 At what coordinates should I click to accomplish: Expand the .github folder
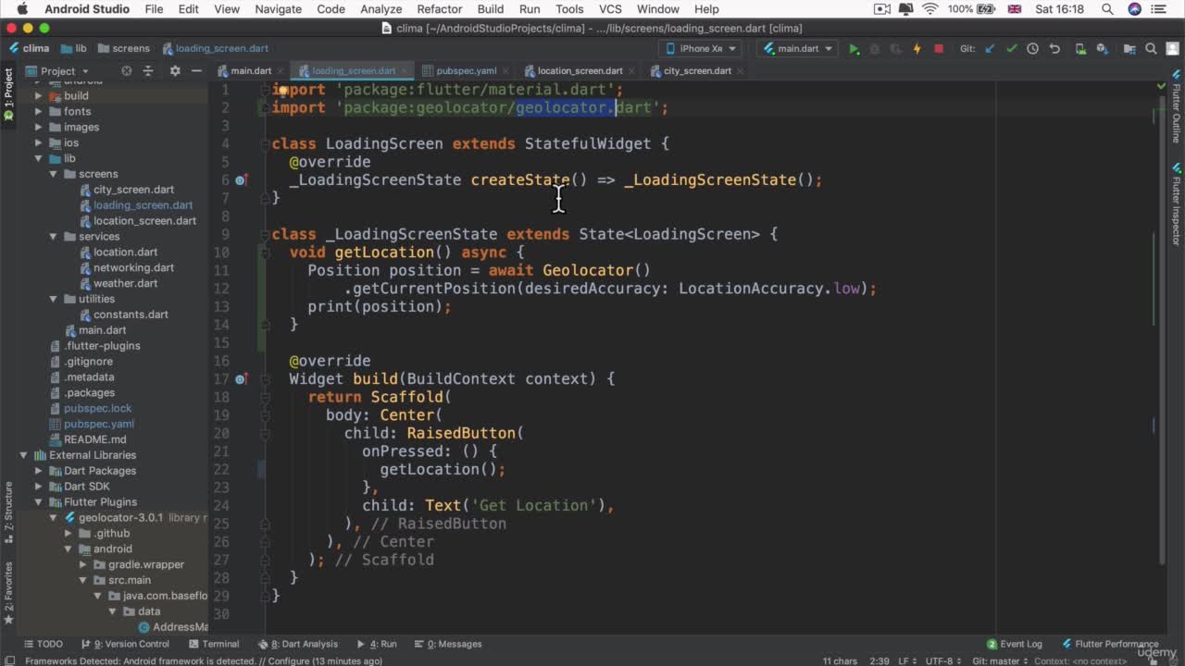point(69,534)
